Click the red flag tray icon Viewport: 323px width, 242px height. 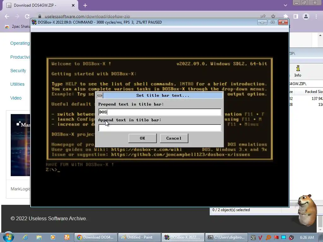(276, 238)
